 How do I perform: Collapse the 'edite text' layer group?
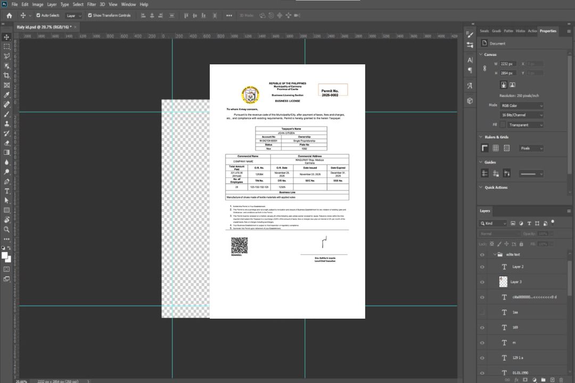pos(494,254)
